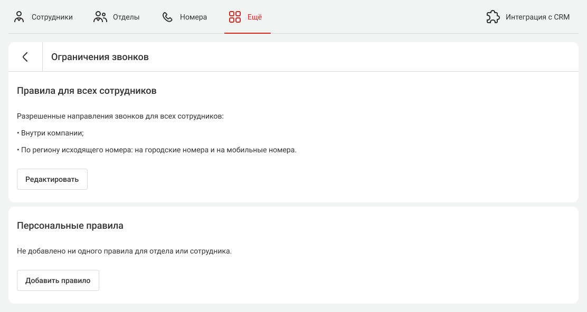
Task: Click the Персональные правила heading
Action: pyautogui.click(x=70, y=226)
